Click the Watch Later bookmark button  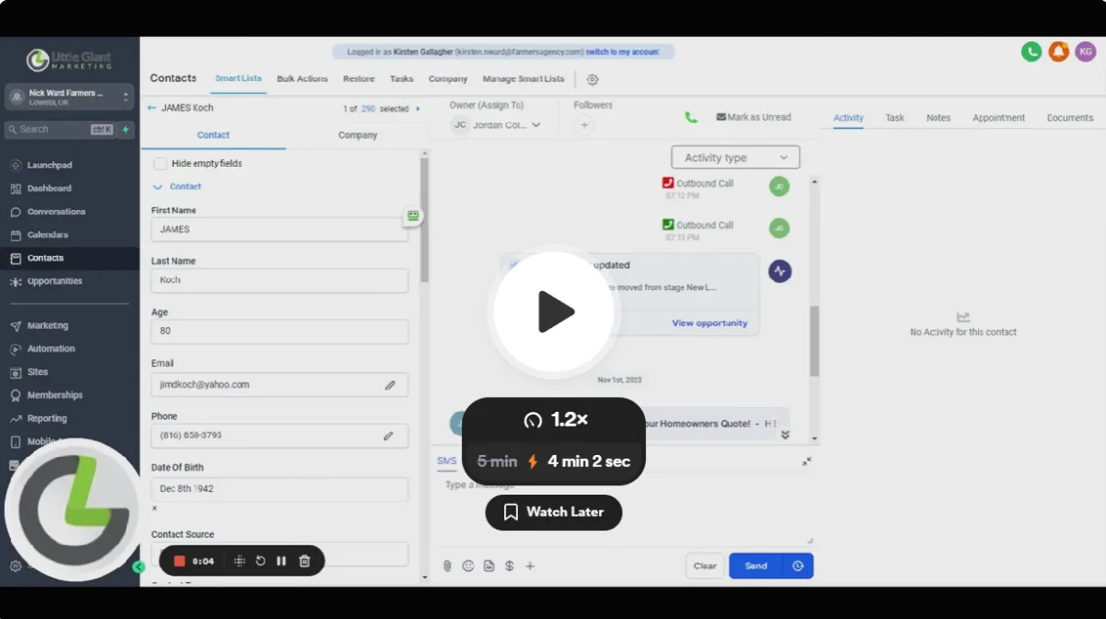(x=554, y=512)
